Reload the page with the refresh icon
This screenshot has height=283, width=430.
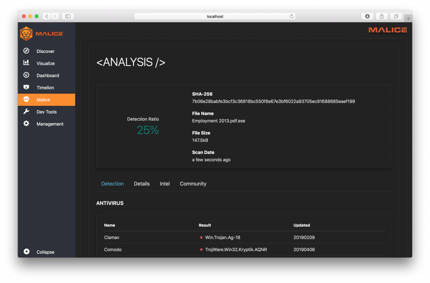click(x=291, y=16)
